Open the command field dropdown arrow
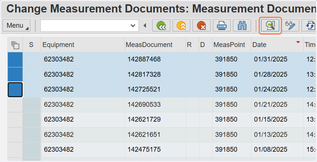Image resolution: width=317 pixels, height=162 pixels. 133,26
